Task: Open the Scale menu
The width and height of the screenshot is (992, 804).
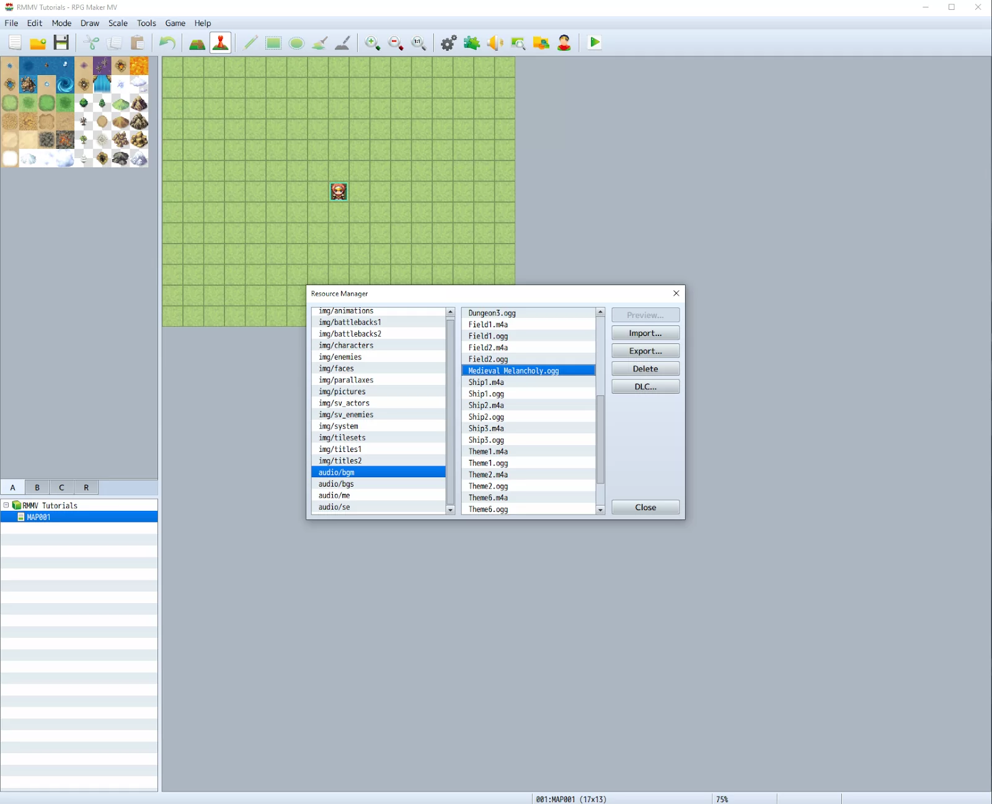Action: point(118,23)
